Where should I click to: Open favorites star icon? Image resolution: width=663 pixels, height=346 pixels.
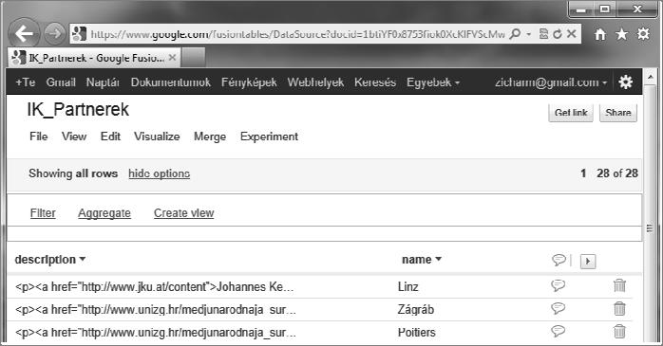(x=621, y=34)
